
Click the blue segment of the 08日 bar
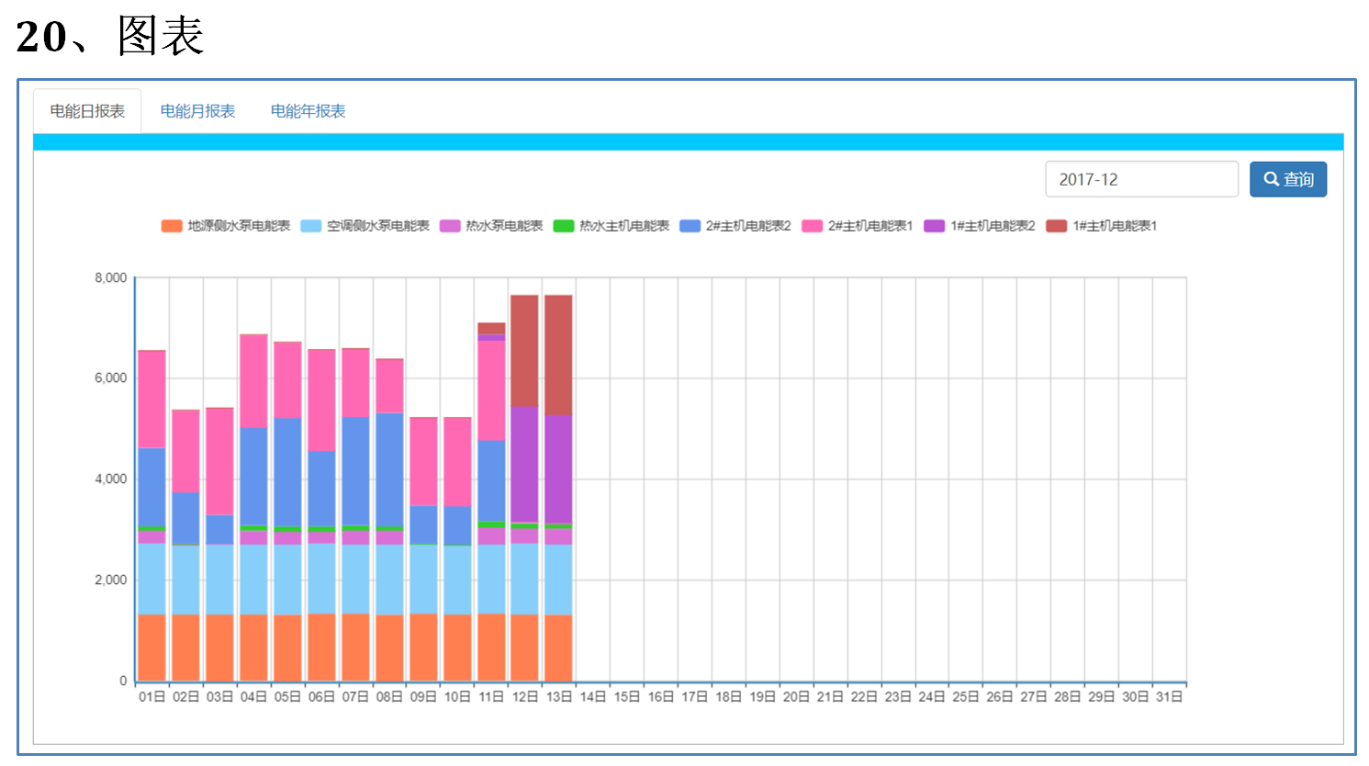point(389,470)
